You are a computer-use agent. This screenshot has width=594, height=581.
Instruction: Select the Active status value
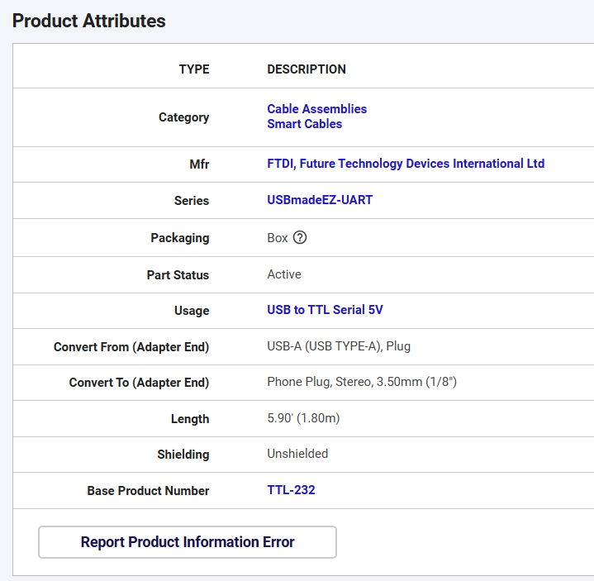click(x=284, y=274)
